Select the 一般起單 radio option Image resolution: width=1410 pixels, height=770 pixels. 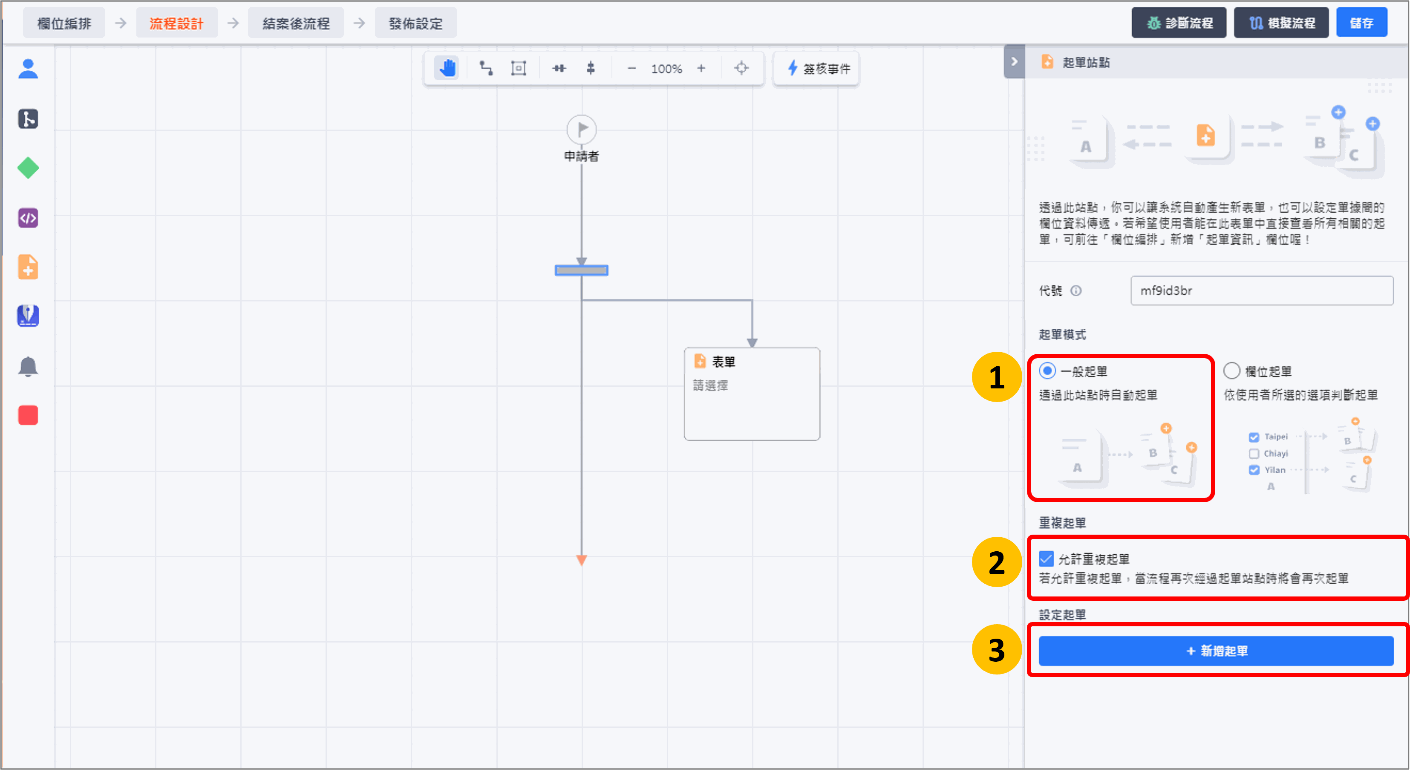tap(1047, 371)
